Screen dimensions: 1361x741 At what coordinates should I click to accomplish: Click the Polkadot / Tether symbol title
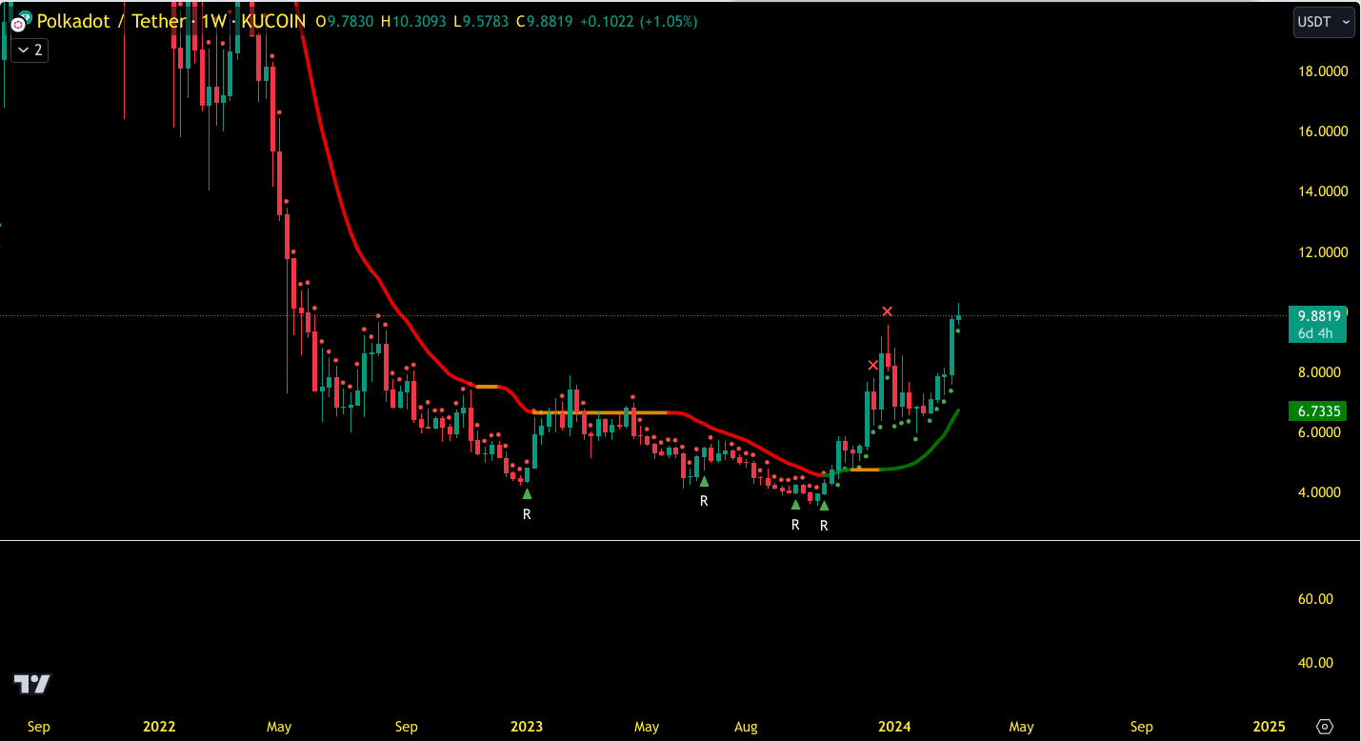pos(111,20)
